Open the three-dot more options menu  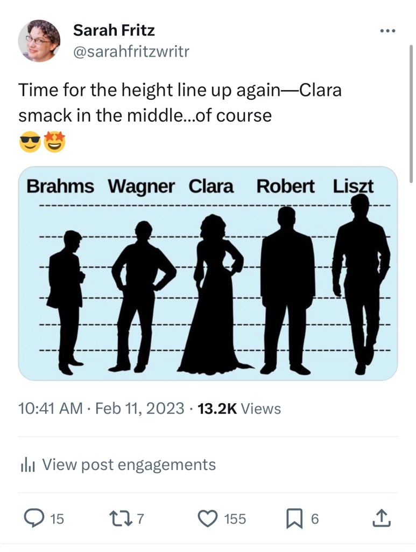[387, 31]
